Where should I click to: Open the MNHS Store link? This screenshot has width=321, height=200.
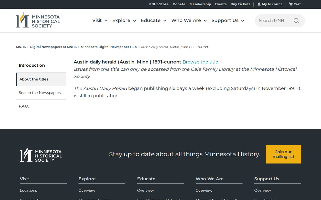click(158, 4)
